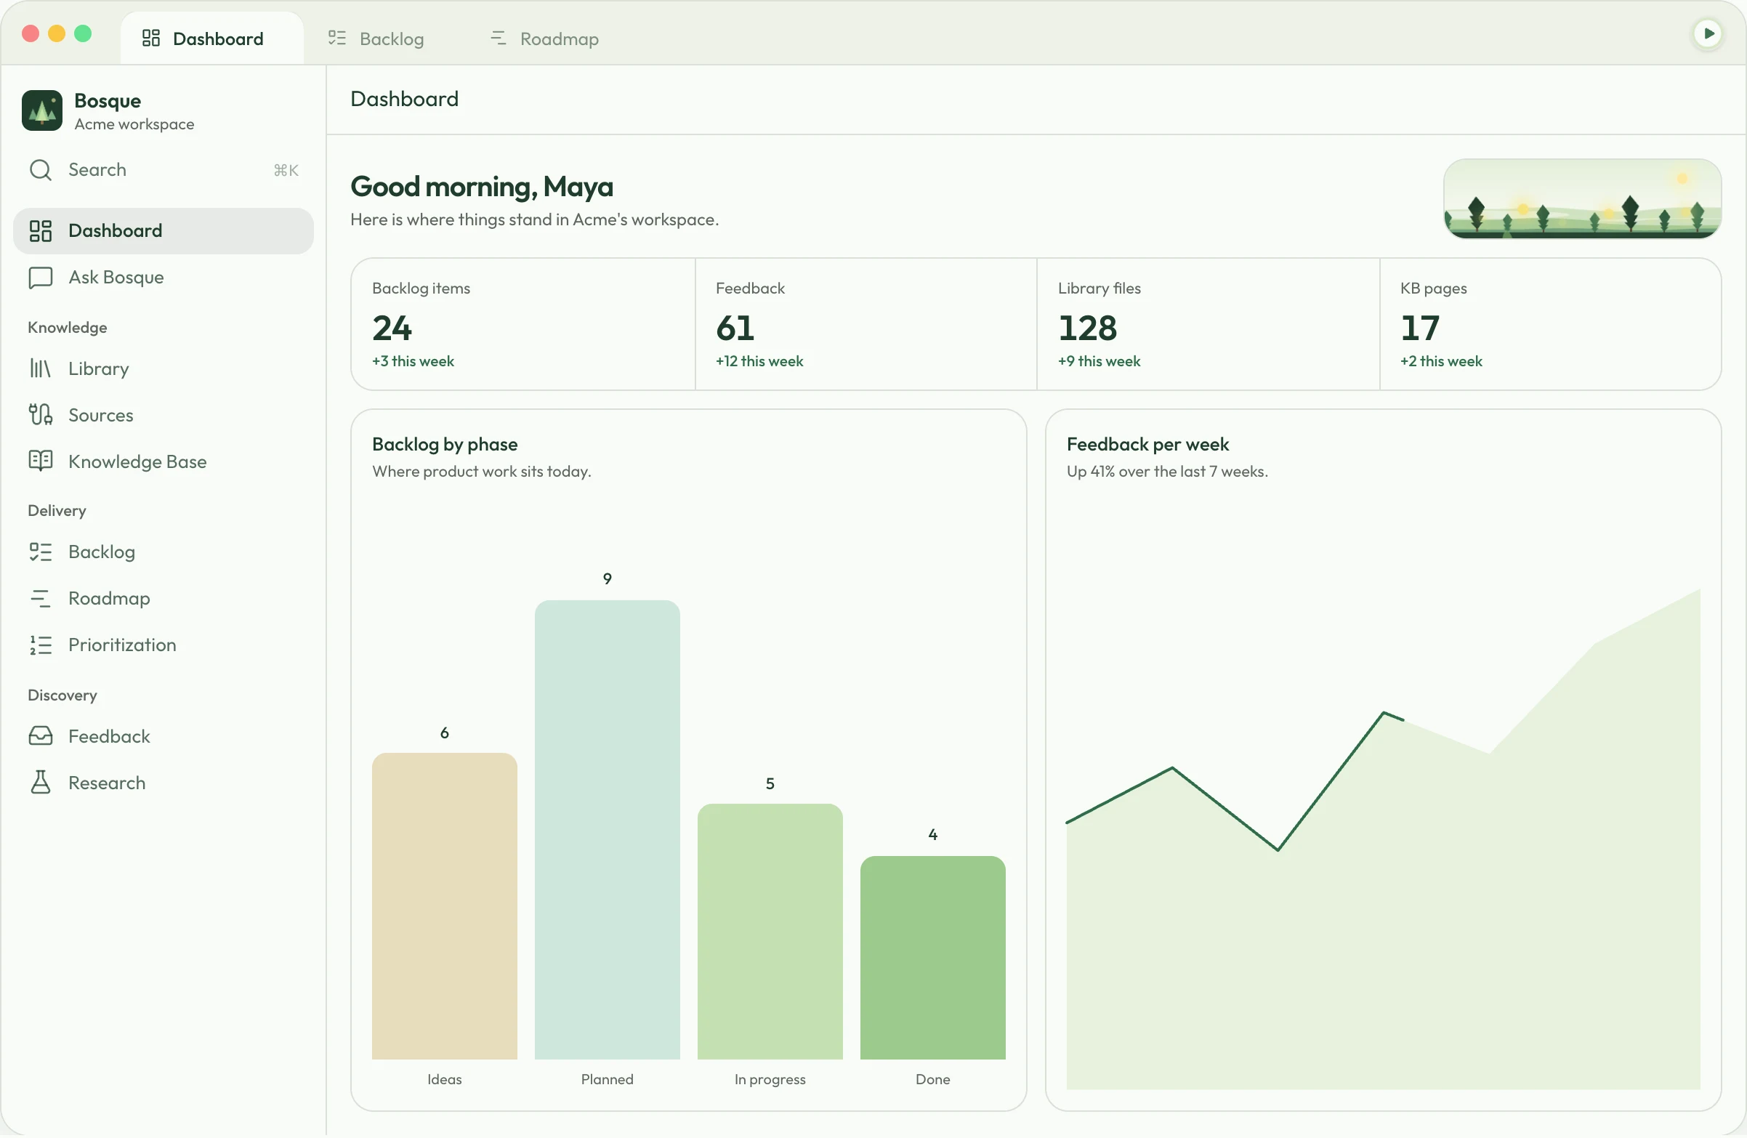1747x1138 pixels.
Task: Click the Knowledge Base open-book icon
Action: point(41,461)
